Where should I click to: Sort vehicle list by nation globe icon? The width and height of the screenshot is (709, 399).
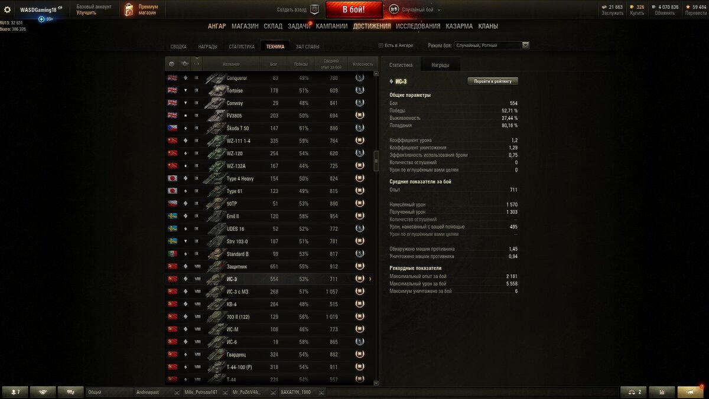(172, 64)
